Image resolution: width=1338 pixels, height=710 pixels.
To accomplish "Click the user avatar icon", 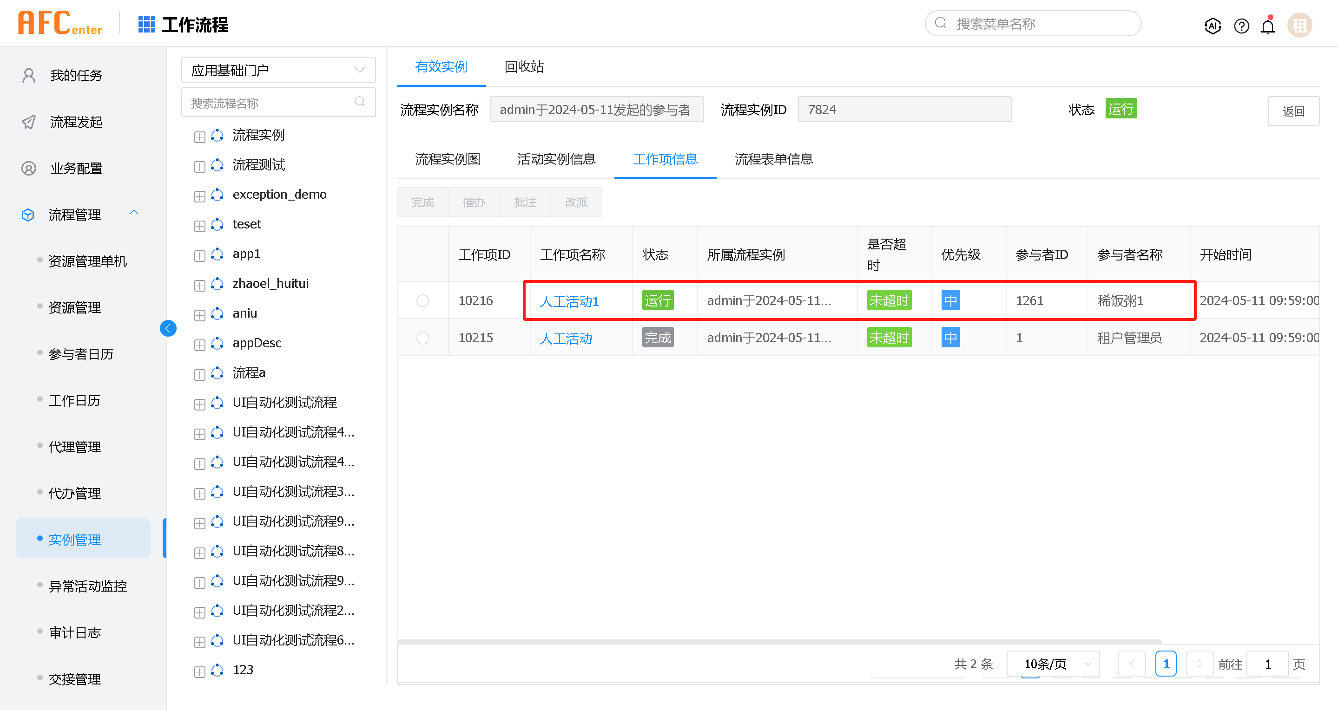I will point(1299,26).
